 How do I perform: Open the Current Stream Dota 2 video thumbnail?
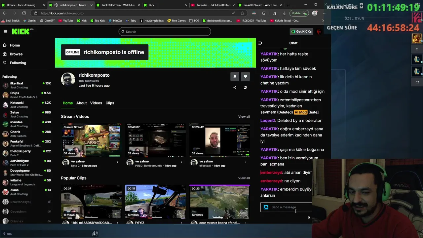(91, 140)
